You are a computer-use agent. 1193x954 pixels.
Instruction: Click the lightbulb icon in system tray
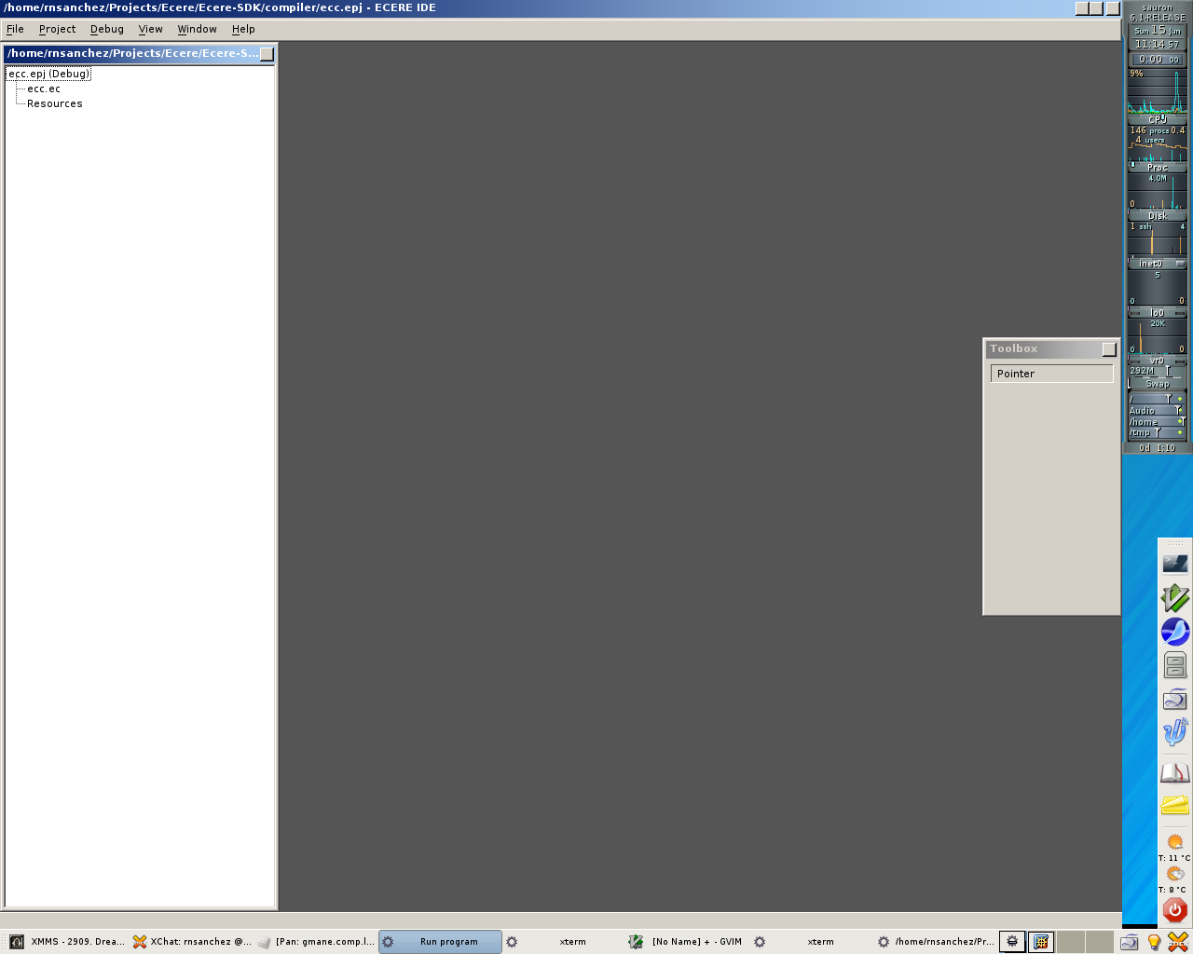click(1154, 942)
